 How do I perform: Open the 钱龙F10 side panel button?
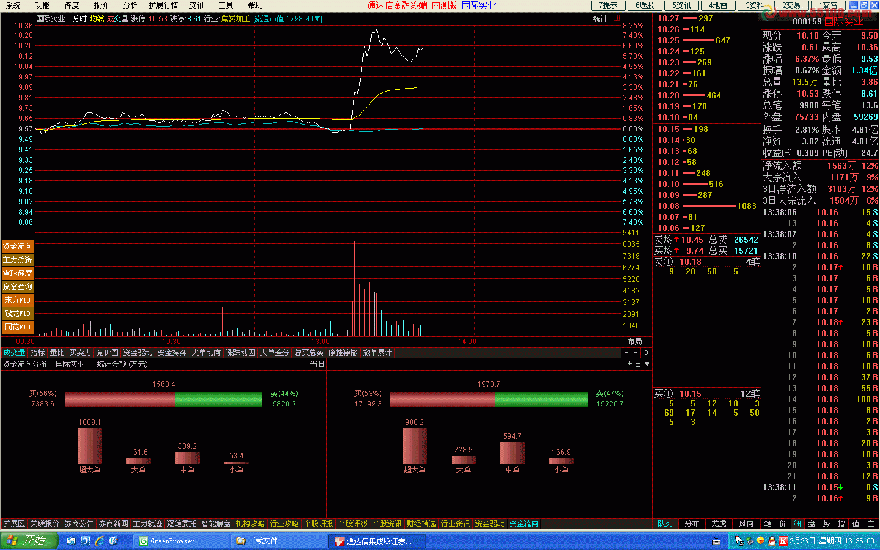18,313
